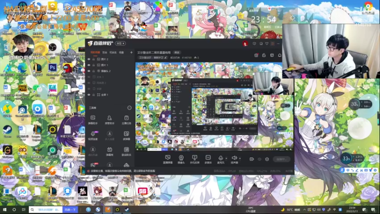Open the Windows Start menu
The width and height of the screenshot is (380, 214).
click(4, 209)
